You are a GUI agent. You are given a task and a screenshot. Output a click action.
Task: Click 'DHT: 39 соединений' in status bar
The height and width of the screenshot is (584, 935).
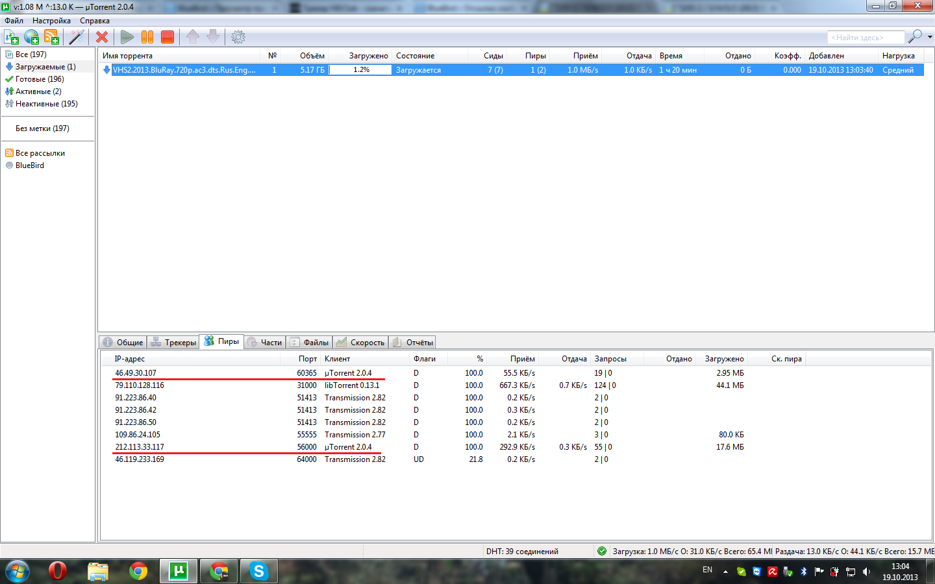[522, 552]
